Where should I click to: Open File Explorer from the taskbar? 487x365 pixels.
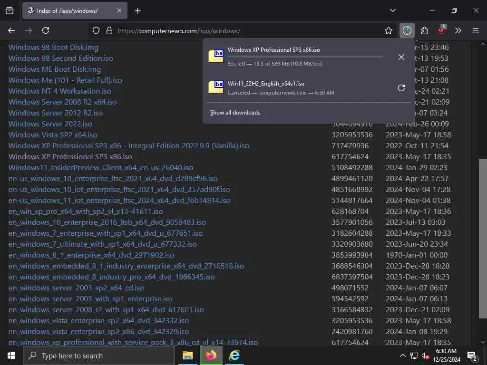(x=187, y=355)
